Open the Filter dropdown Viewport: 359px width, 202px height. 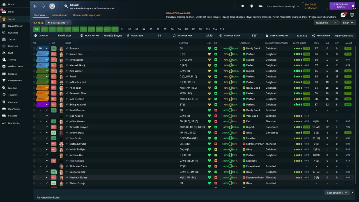click(348, 23)
